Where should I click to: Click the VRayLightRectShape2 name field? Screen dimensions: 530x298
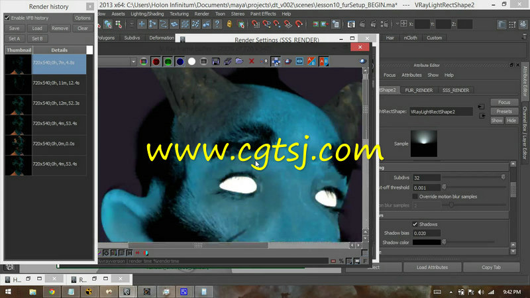pos(441,111)
